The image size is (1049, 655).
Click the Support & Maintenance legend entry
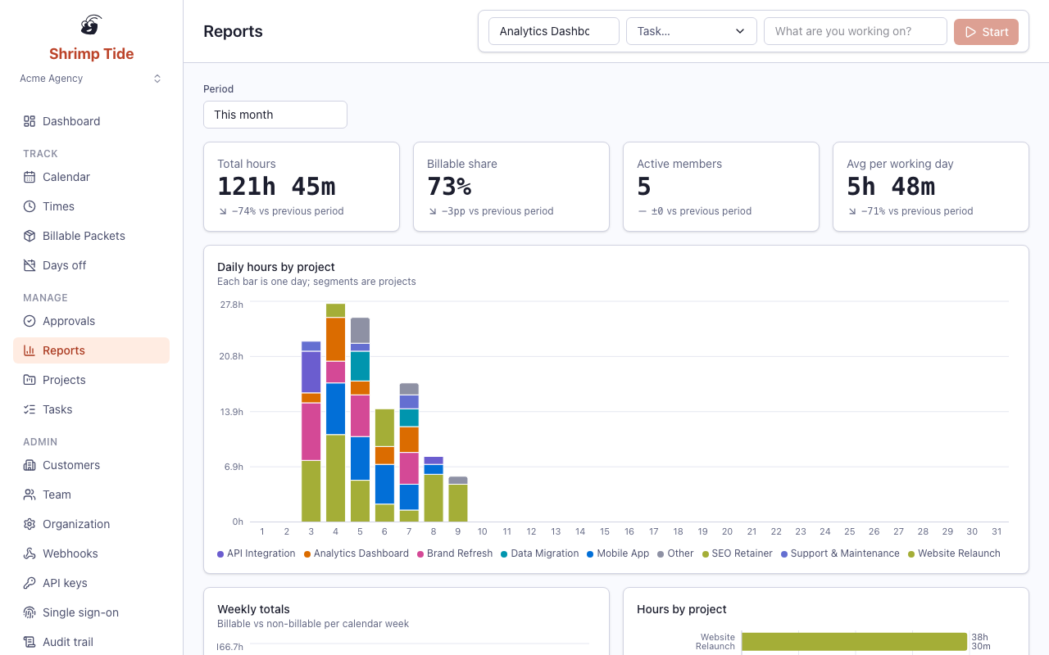point(840,553)
